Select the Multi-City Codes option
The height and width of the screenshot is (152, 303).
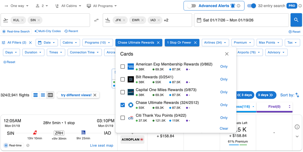[x=47, y=31]
